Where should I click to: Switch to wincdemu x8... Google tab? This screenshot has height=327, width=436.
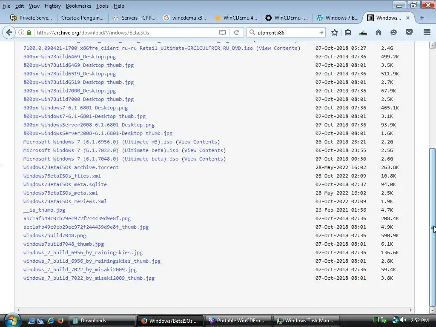185,18
